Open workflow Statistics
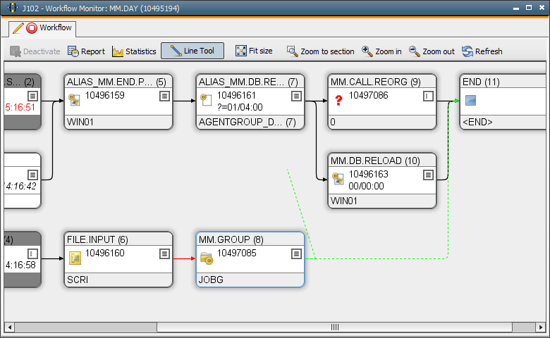550x338 pixels. point(134,51)
